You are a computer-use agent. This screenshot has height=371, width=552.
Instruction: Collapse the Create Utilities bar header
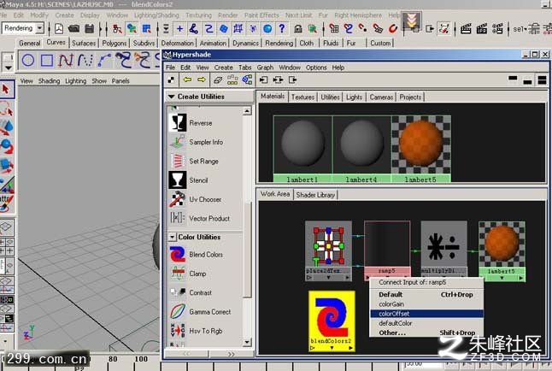pos(172,97)
